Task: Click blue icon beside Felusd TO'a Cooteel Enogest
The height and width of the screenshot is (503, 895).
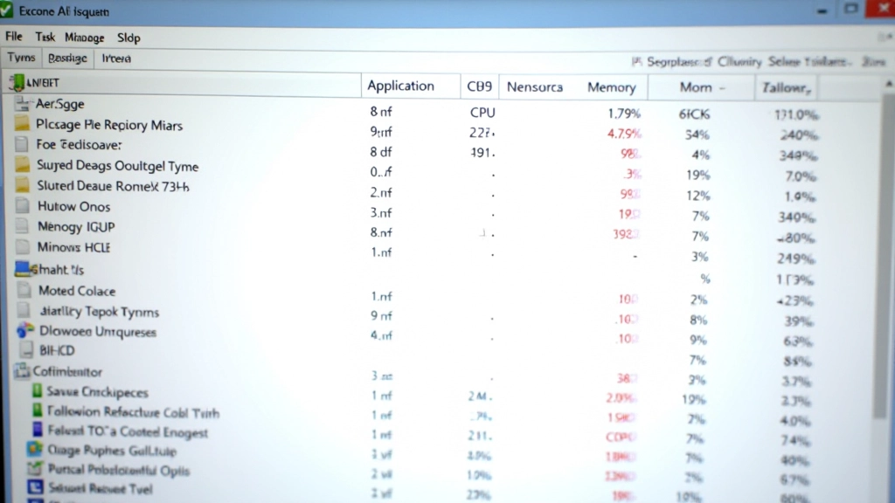Action: pyautogui.click(x=38, y=430)
